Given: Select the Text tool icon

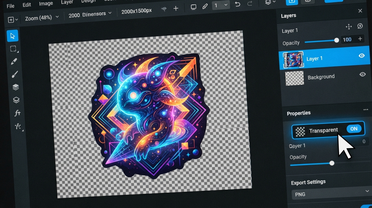Looking at the screenshot, I should [17, 113].
